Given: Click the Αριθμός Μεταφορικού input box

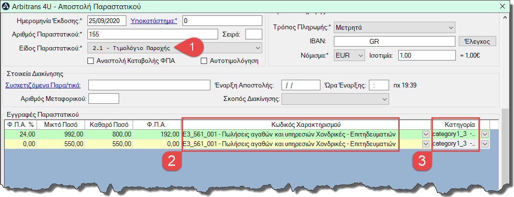Looking at the screenshot, I should 104,98.
